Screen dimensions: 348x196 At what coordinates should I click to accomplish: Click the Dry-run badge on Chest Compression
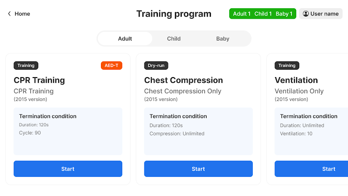(x=156, y=66)
